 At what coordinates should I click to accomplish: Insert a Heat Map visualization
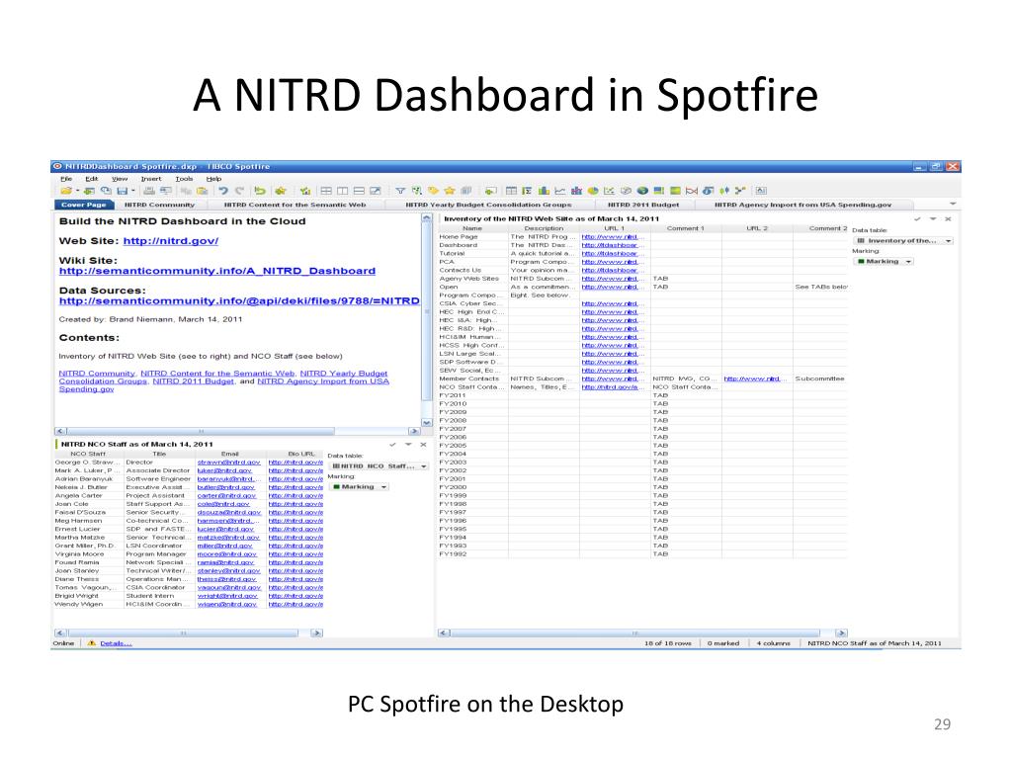click(x=675, y=191)
